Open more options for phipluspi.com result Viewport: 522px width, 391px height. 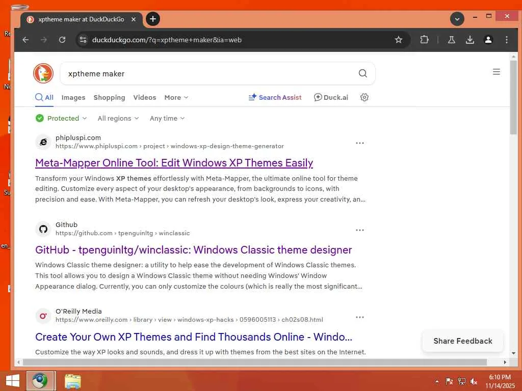coord(360,143)
